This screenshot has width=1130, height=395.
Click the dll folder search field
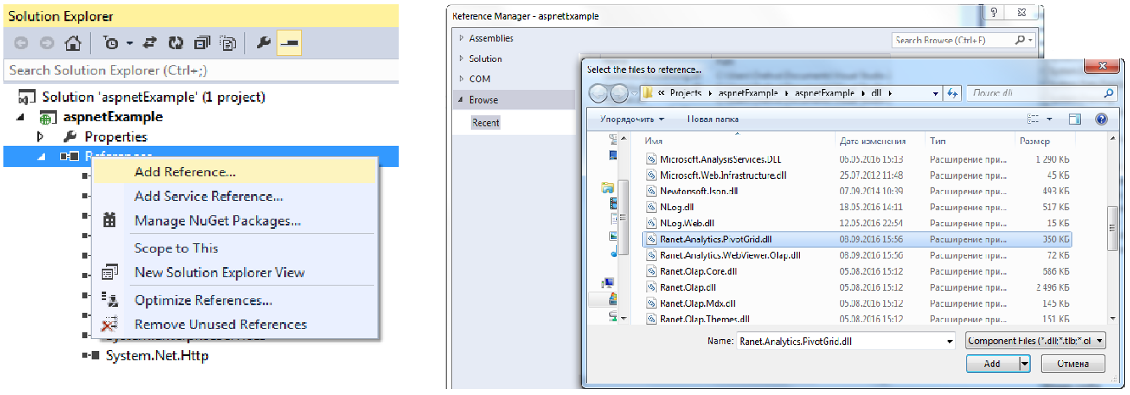pyautogui.click(x=1041, y=93)
